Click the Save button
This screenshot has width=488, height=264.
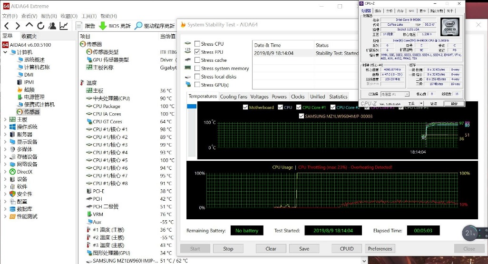pyautogui.click(x=304, y=249)
